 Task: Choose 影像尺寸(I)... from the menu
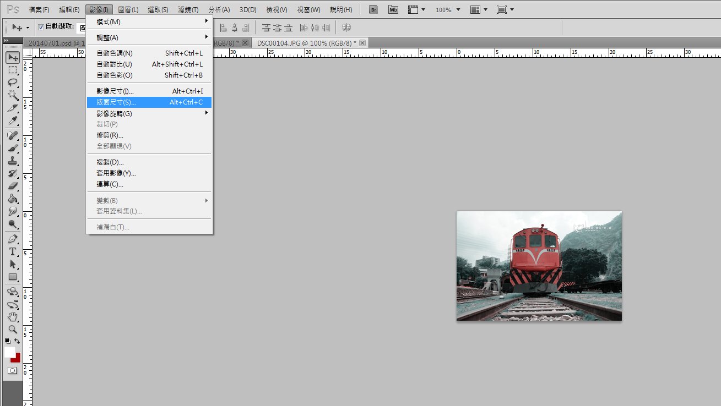(149, 91)
